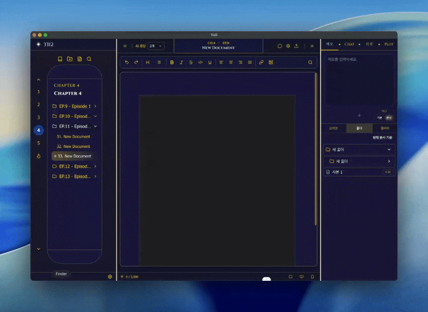Insert a hyperlink with the link icon
The image size is (428, 312).
[x=261, y=62]
